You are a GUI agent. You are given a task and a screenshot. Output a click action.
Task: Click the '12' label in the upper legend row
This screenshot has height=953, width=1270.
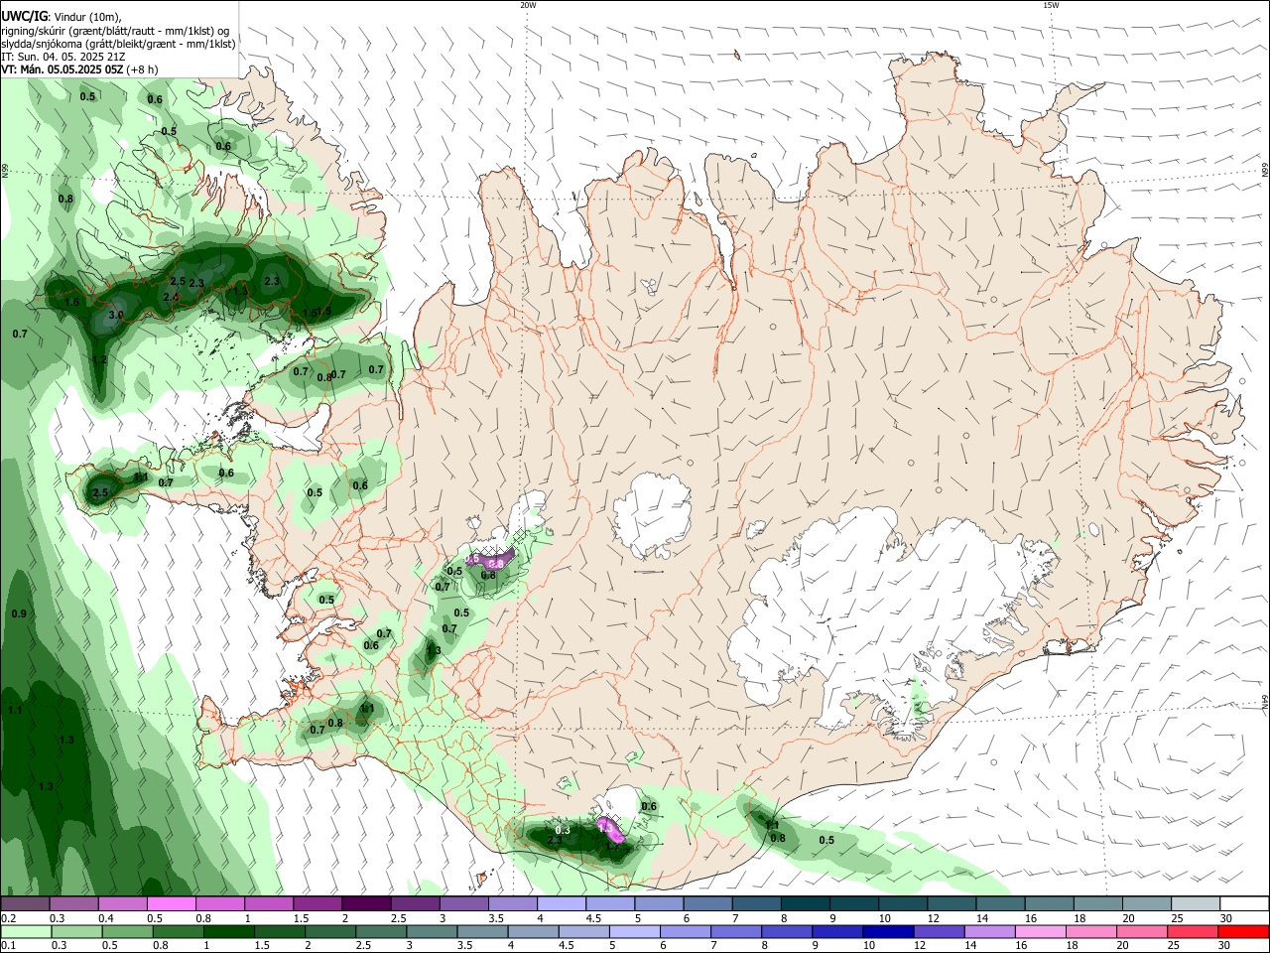coord(934,918)
